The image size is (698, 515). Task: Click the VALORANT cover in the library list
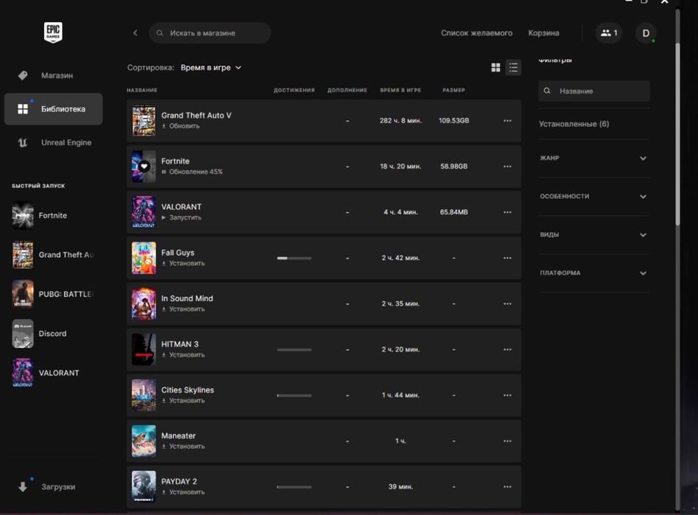[144, 212]
